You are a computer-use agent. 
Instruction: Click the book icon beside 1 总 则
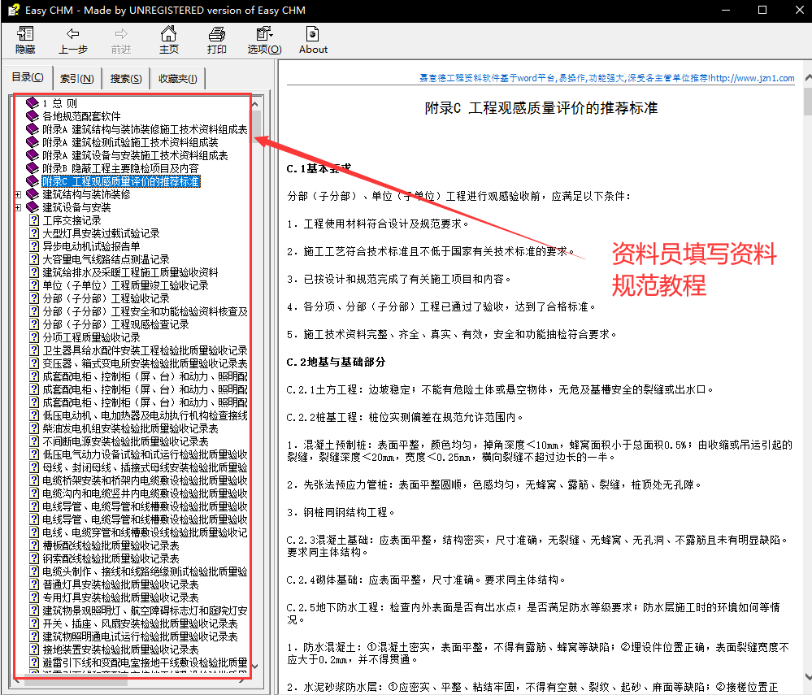[32, 103]
